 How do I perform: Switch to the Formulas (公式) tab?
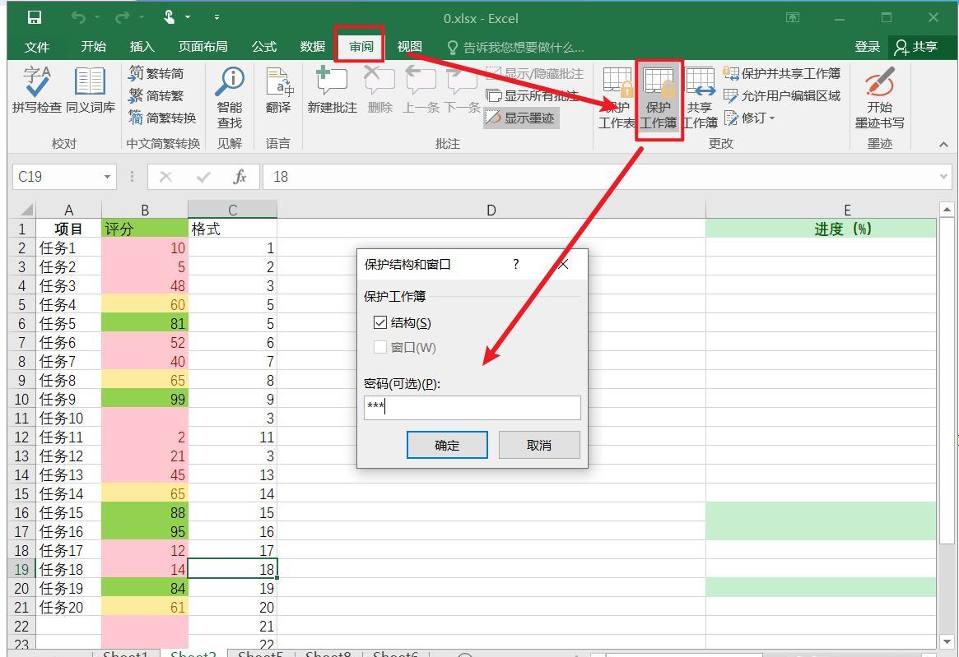click(x=264, y=46)
